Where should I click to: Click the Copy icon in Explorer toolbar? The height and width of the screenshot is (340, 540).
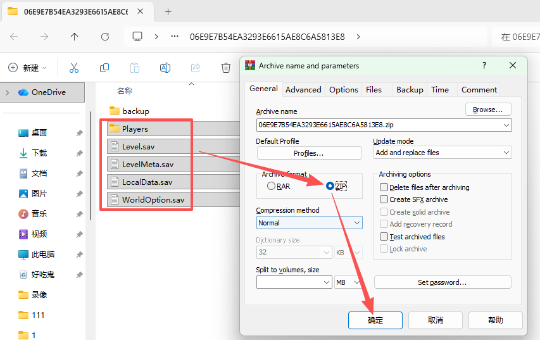(104, 68)
